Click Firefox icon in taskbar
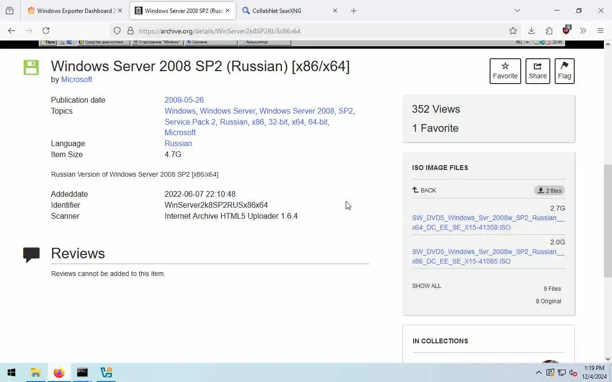Screen dimensions: 612x382 [x=59, y=372]
